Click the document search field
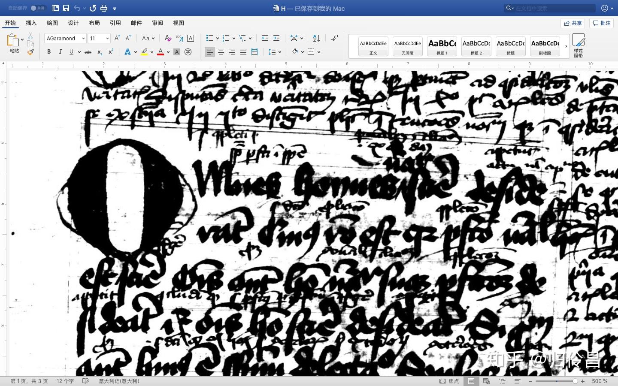 pyautogui.click(x=550, y=8)
